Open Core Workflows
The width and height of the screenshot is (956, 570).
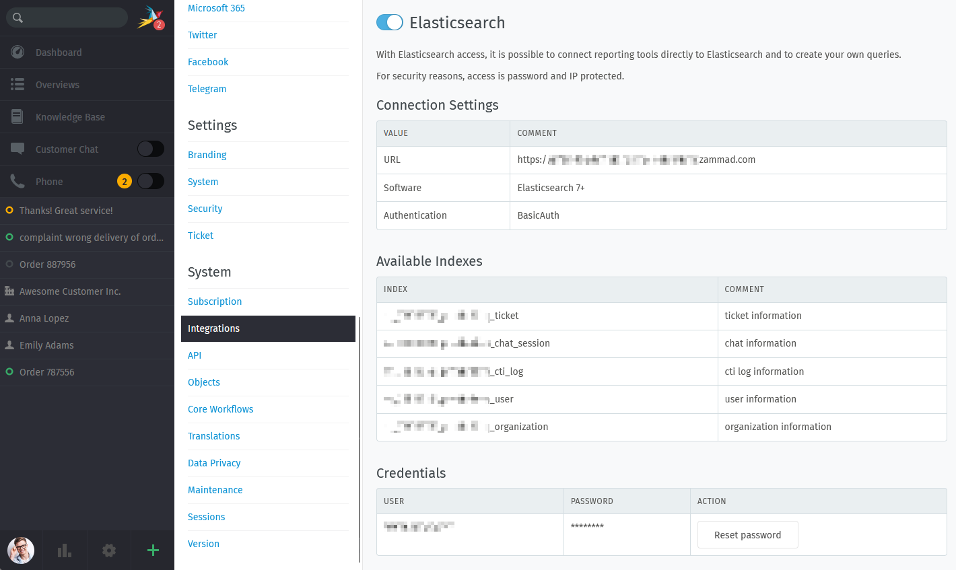220,409
